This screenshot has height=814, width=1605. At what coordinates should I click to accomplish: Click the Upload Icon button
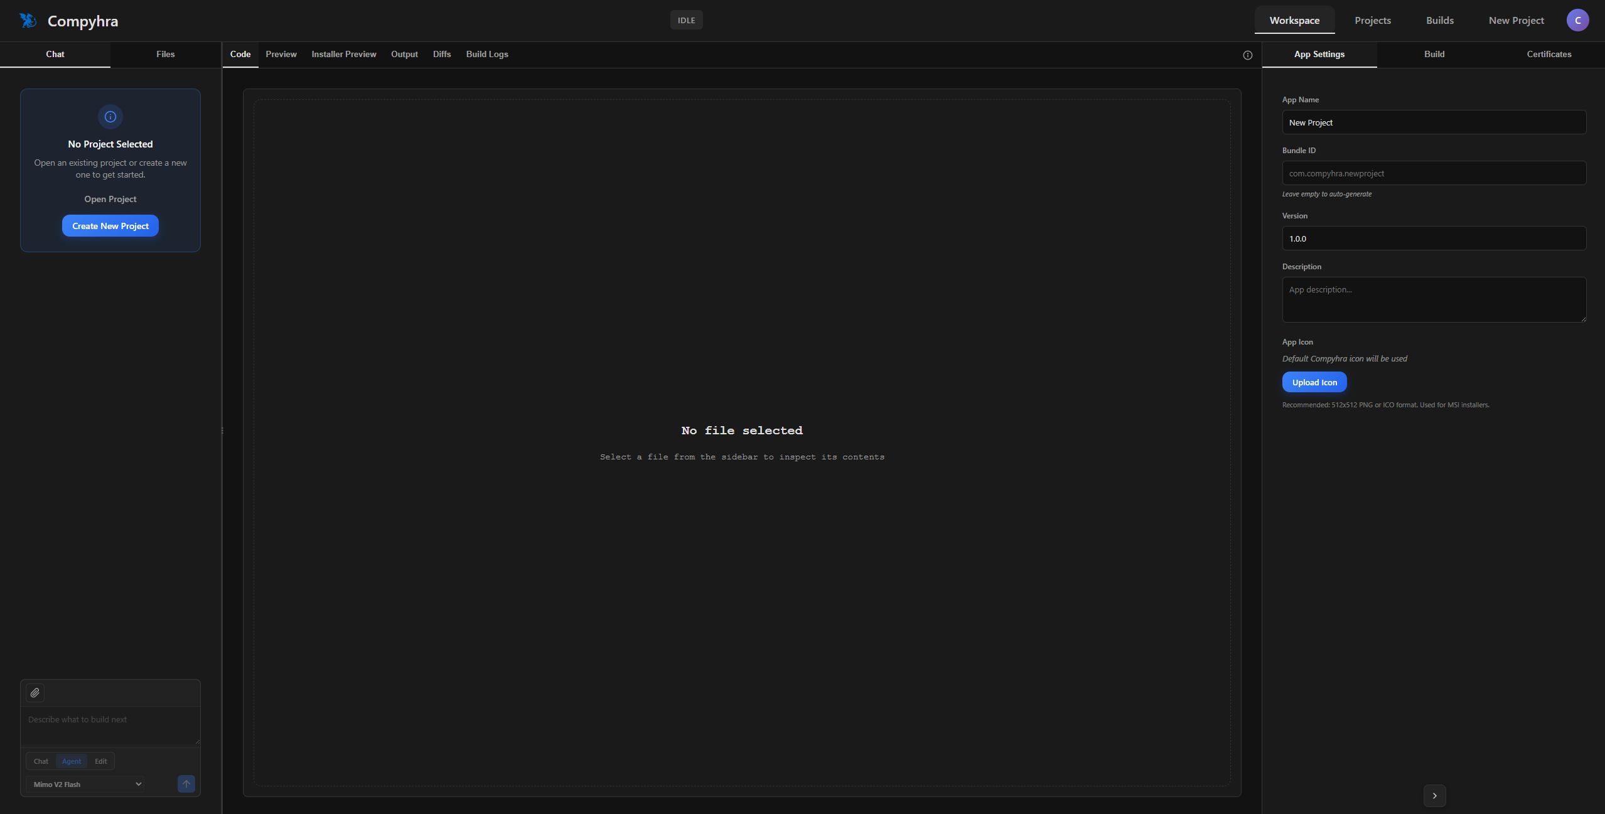tap(1314, 382)
